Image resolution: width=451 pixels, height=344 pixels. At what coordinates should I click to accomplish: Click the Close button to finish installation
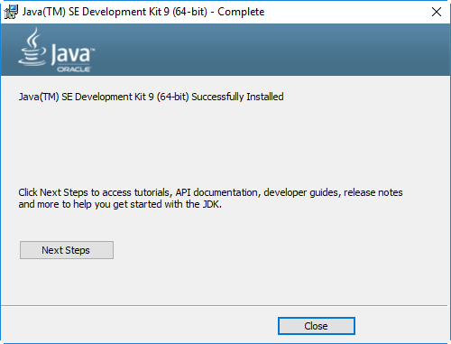(x=317, y=326)
